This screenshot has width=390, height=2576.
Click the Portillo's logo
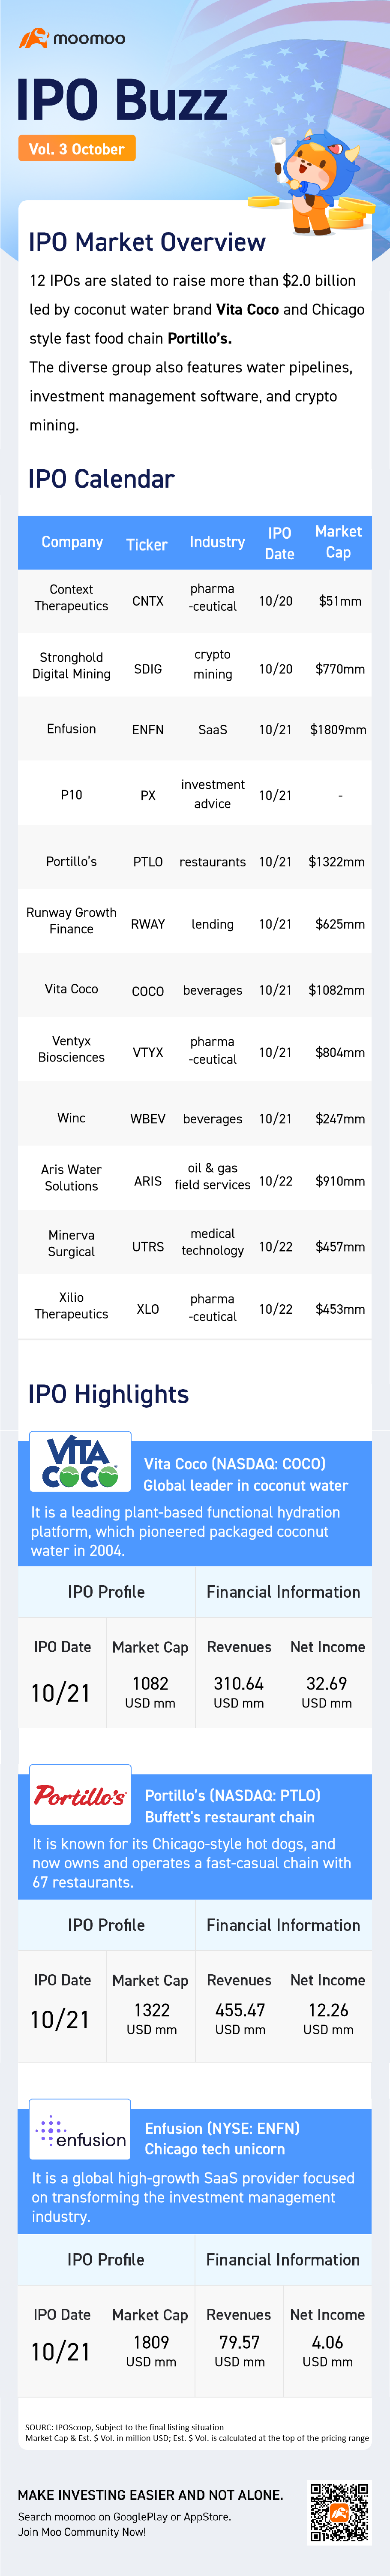(x=80, y=1796)
